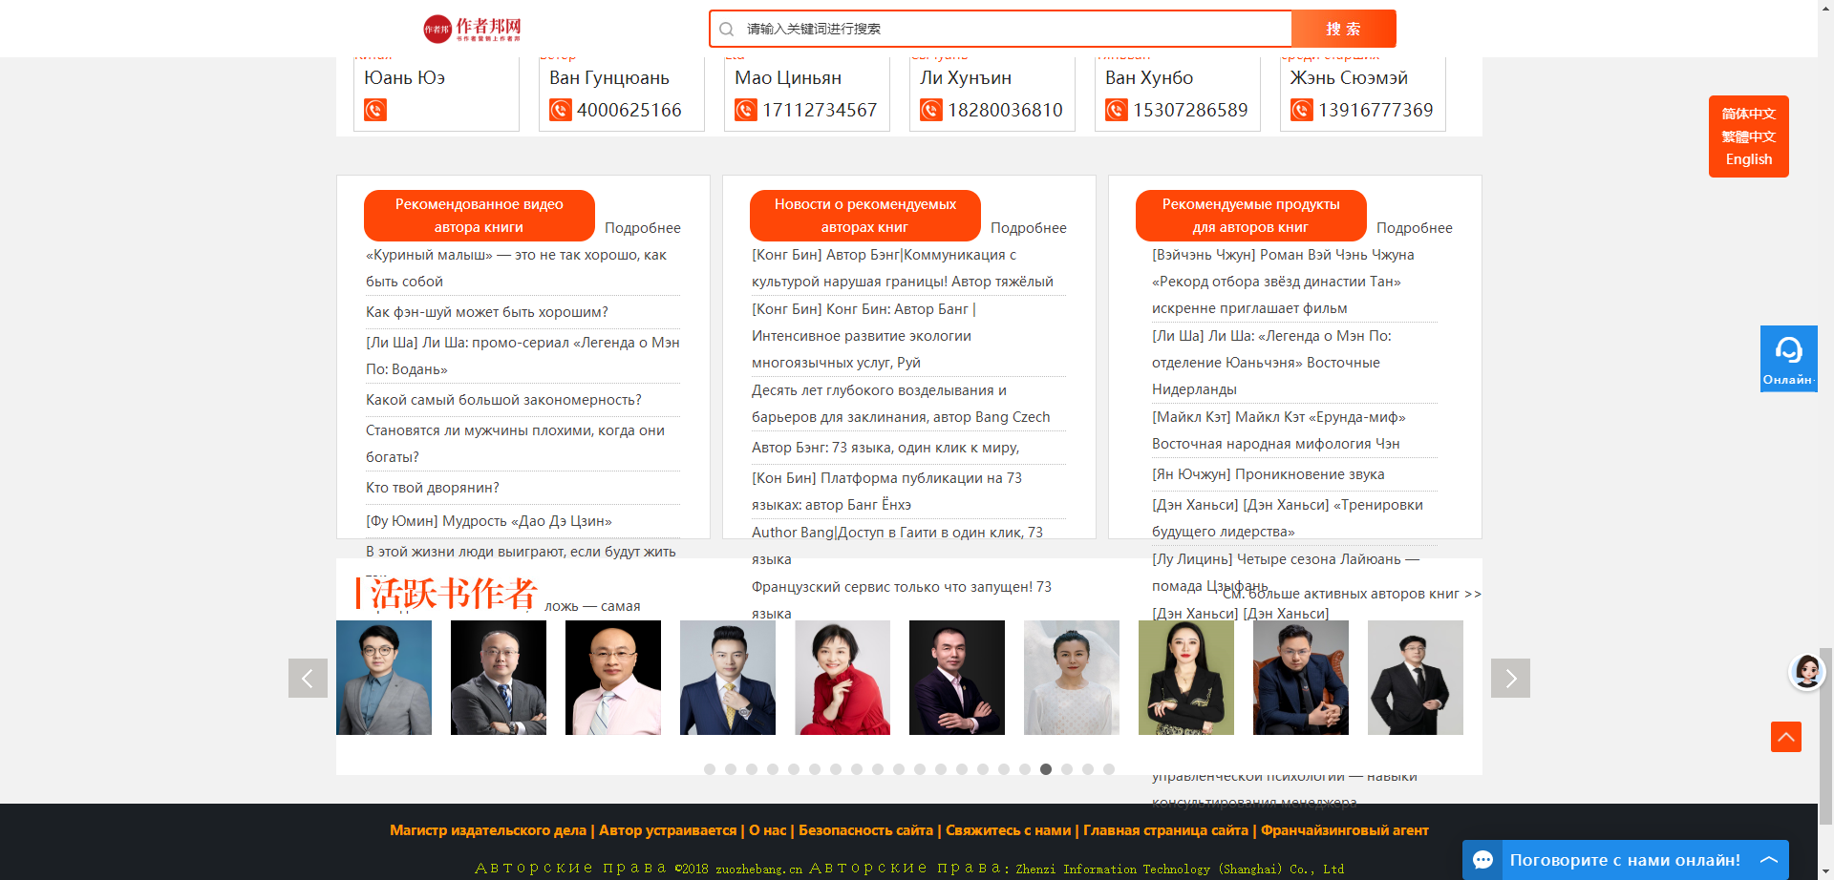Select the last carousel pagination dot
This screenshot has width=1834, height=880.
[1109, 769]
